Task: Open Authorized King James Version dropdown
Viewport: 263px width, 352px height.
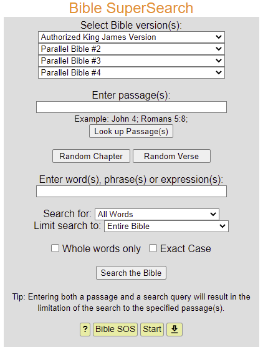Action: tap(131, 37)
